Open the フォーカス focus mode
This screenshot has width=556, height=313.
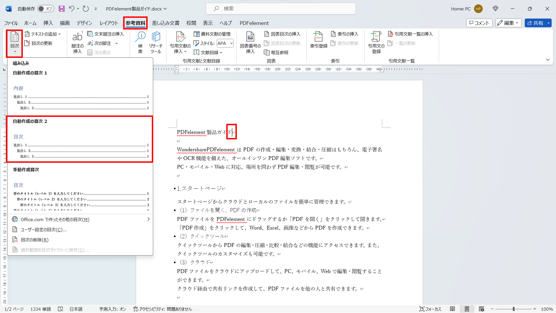click(x=430, y=309)
